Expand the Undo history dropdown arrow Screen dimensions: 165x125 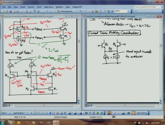point(83,11)
